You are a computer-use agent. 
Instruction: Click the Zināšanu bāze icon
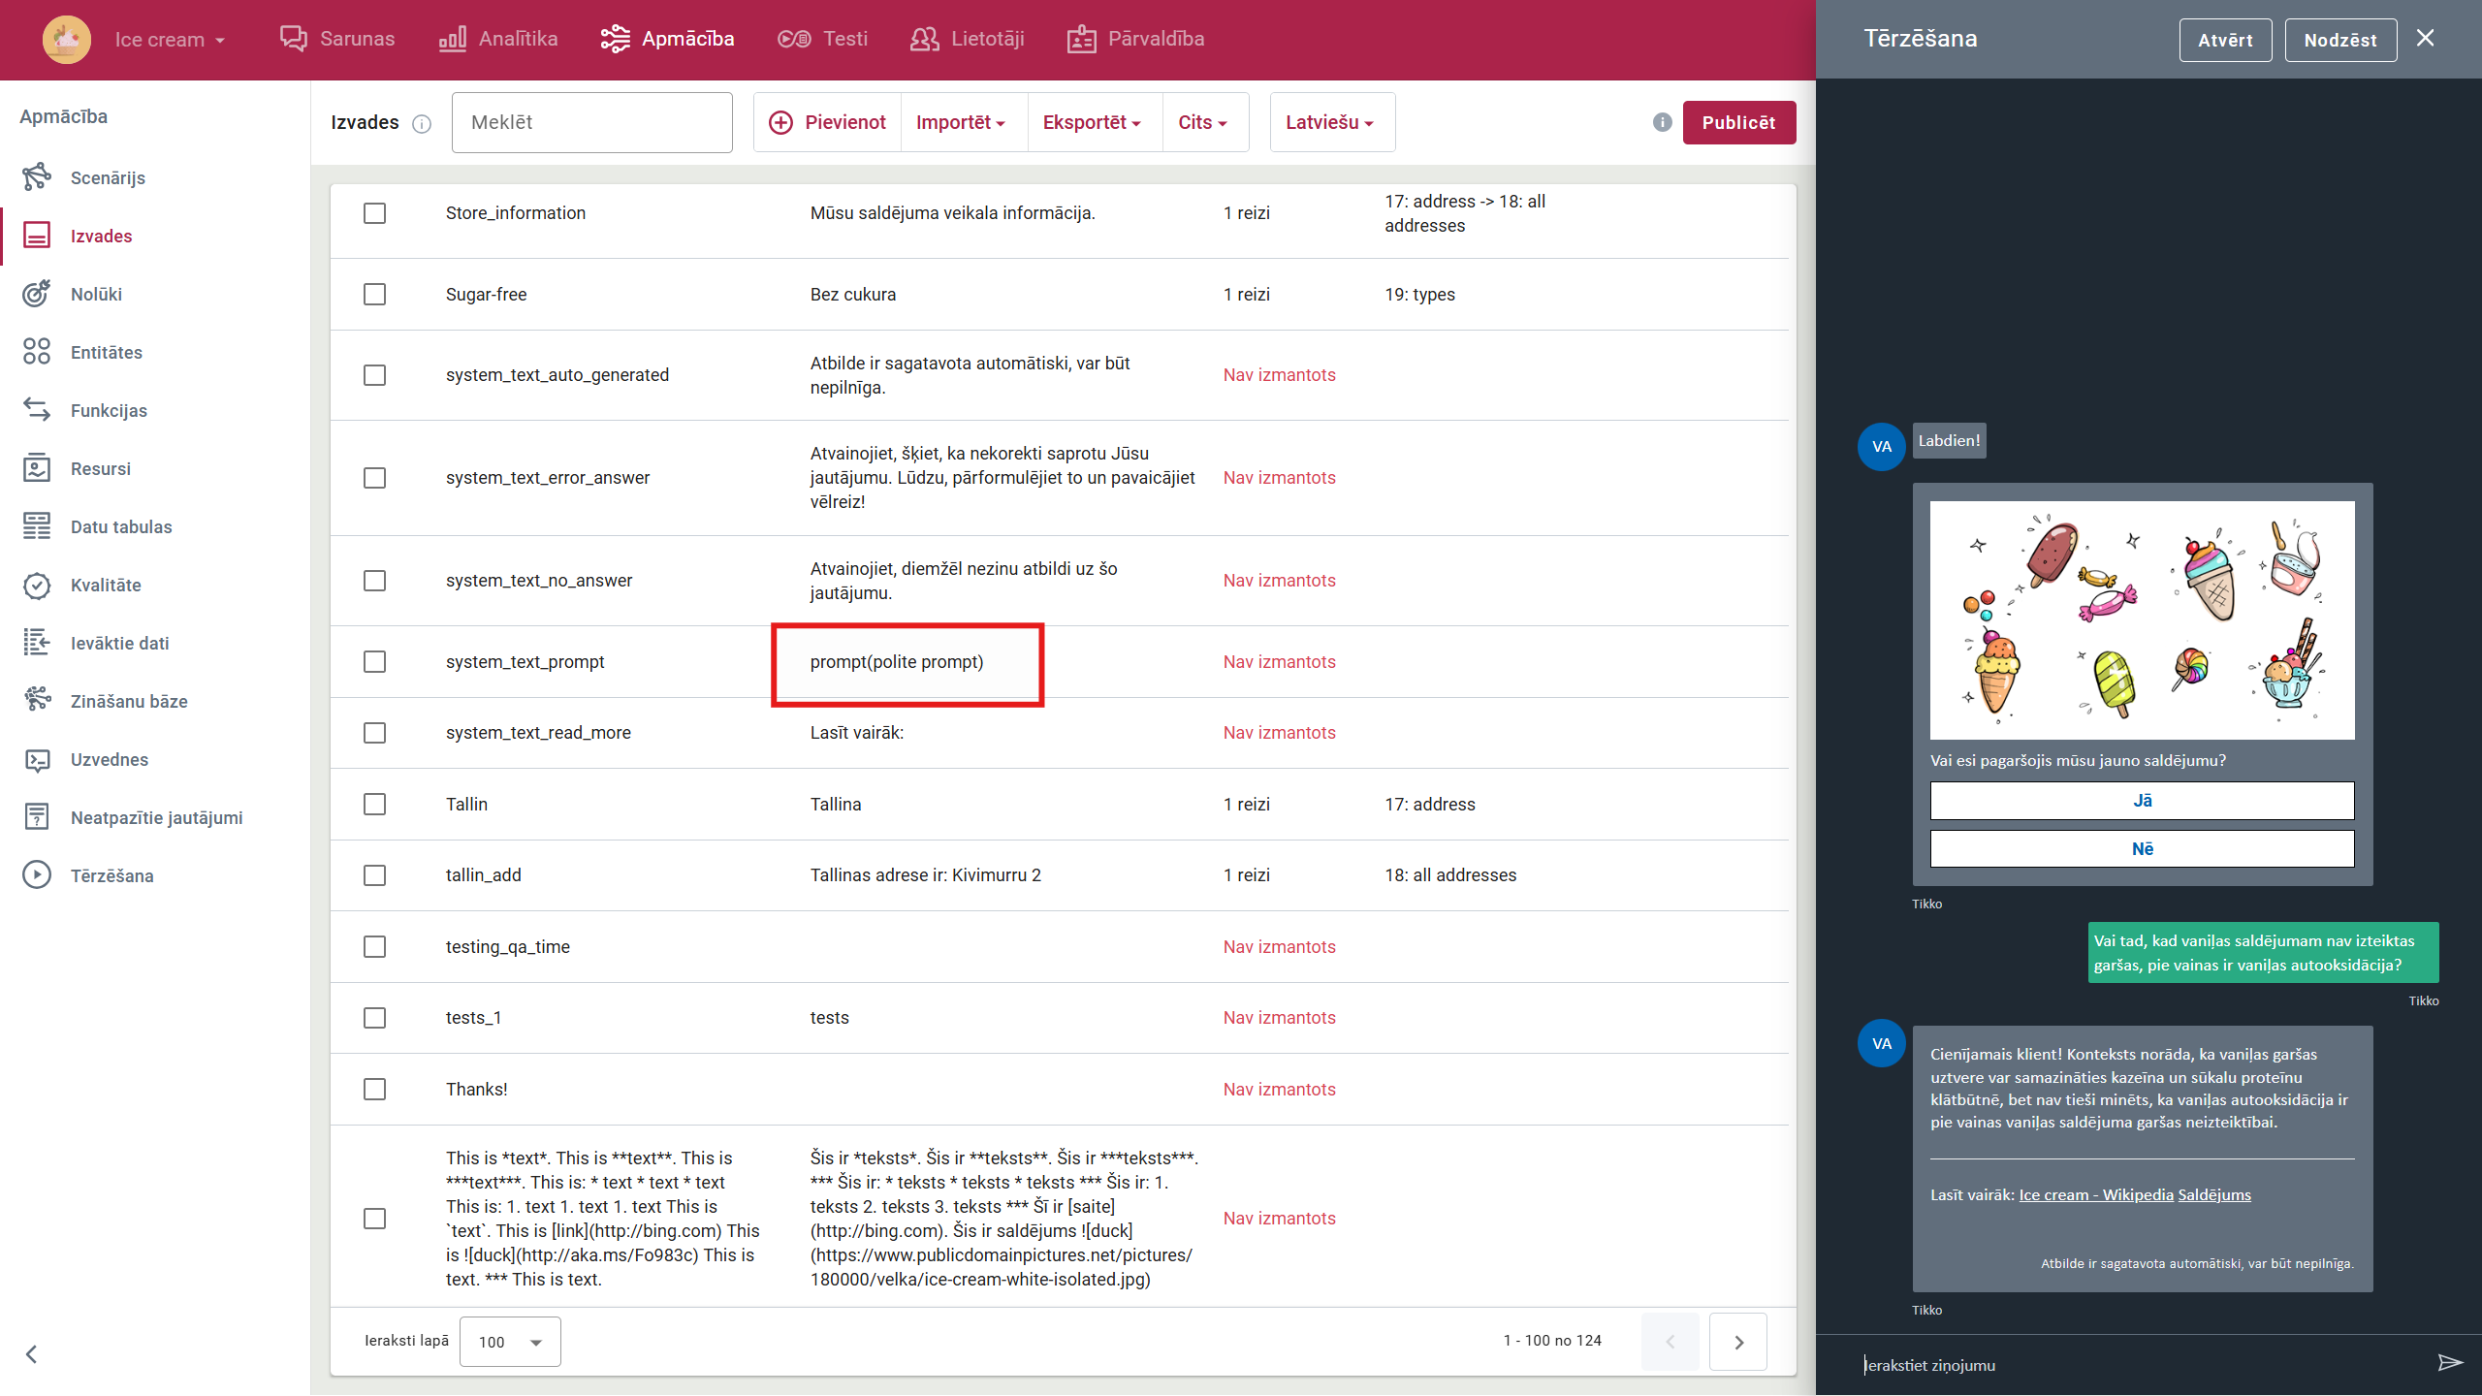37,700
